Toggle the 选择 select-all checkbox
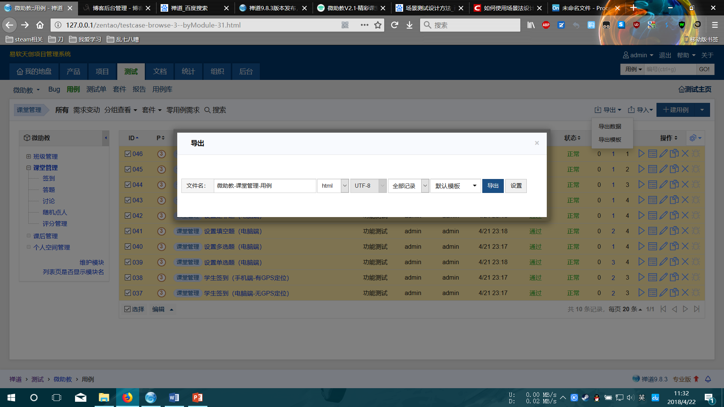724x407 pixels. 127,309
